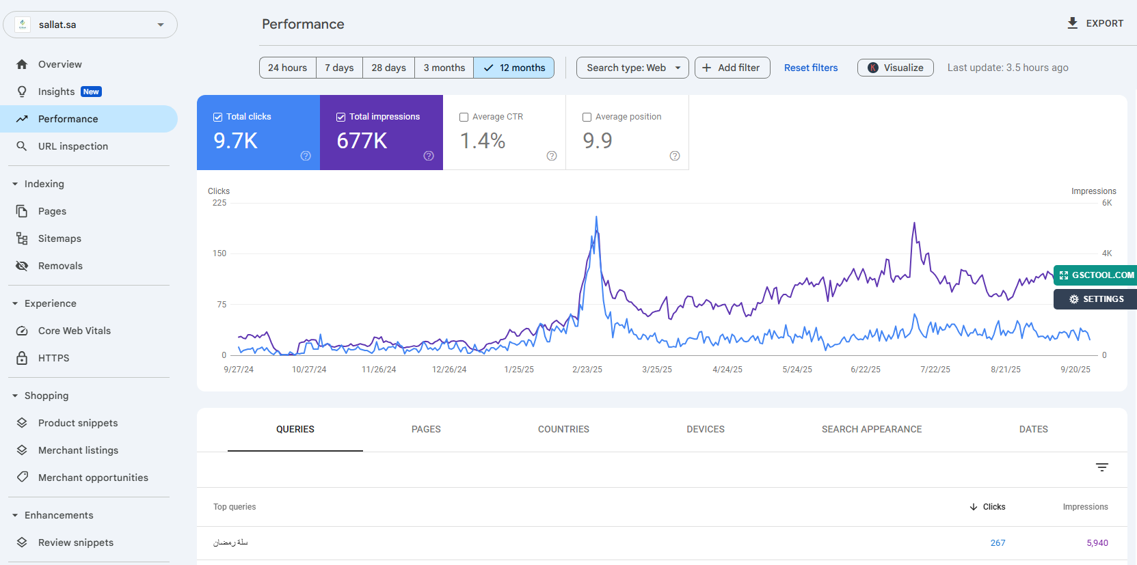Click the HTTPS padlock icon
Viewport: 1137px width, 565px height.
click(x=22, y=358)
